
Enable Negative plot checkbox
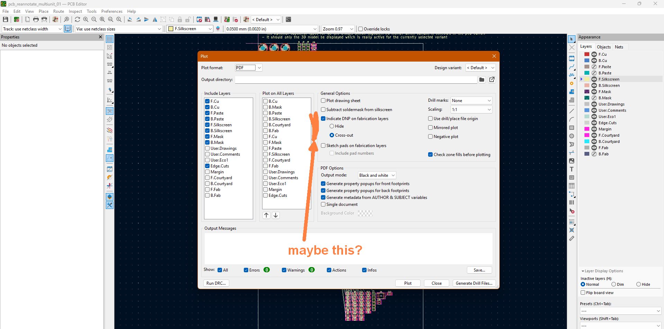430,137
